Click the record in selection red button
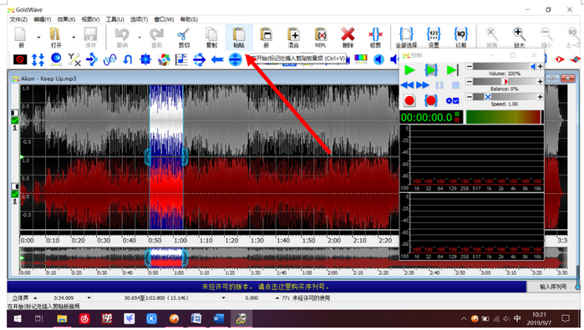This screenshot has width=584, height=330. tap(431, 100)
